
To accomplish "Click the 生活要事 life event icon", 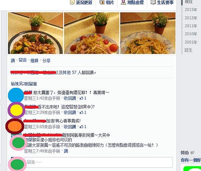I will coord(153,2).
